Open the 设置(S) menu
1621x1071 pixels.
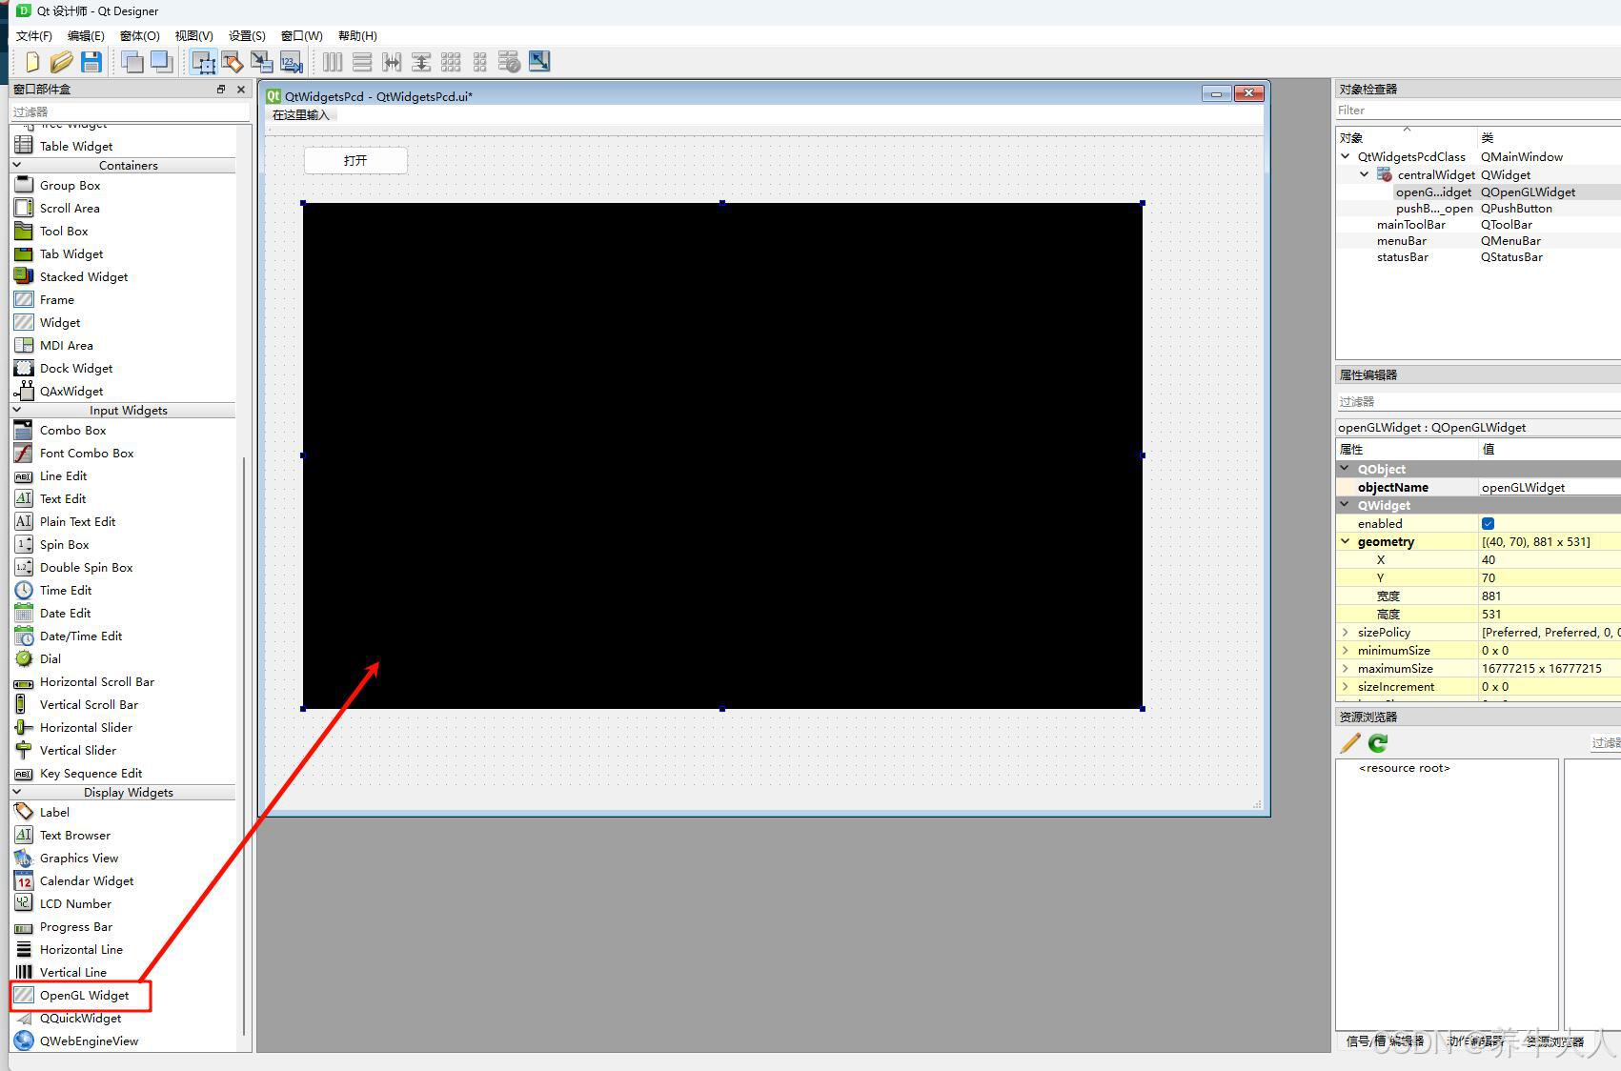(x=247, y=35)
